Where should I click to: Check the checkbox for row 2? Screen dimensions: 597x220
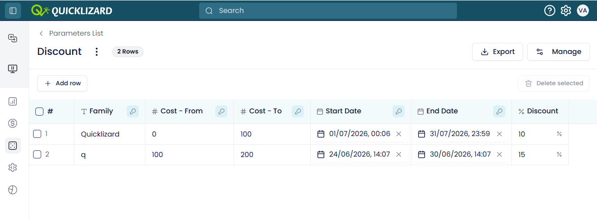[x=37, y=154]
